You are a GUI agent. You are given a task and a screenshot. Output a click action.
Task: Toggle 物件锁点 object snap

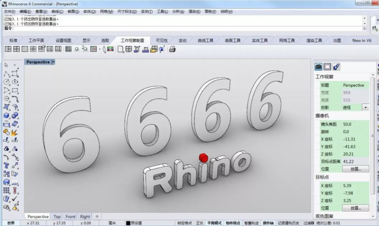(233, 223)
